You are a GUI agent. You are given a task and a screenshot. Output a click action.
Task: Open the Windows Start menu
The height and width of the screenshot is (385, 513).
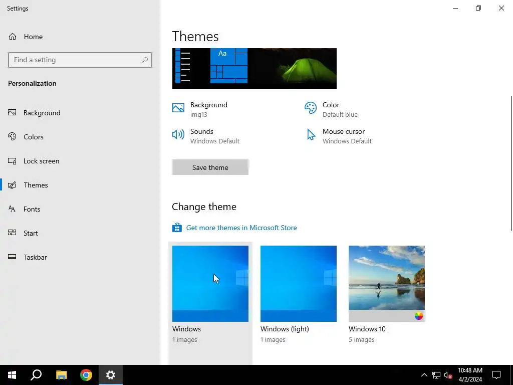point(12,375)
